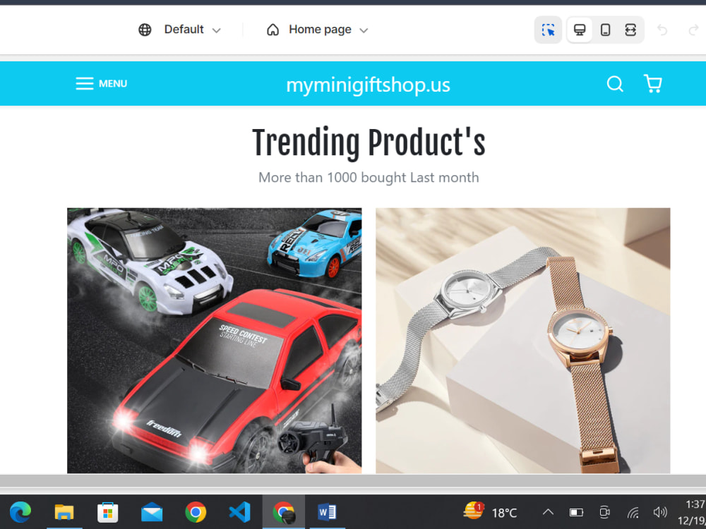This screenshot has width=706, height=529.
Task: Open the weather widget showing 18°C
Action: pos(491,511)
